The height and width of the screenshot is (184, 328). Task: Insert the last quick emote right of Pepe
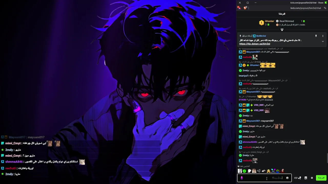(282, 171)
